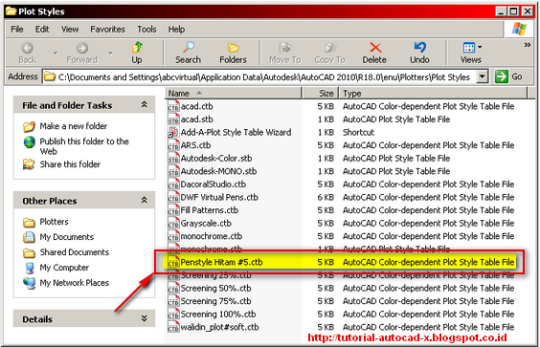Expand the Details panel
Screen dimensions: 540x347
[145, 318]
